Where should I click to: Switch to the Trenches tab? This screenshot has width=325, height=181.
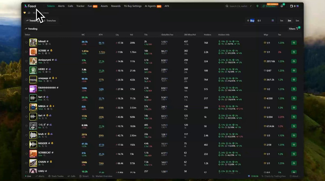click(x=50, y=21)
